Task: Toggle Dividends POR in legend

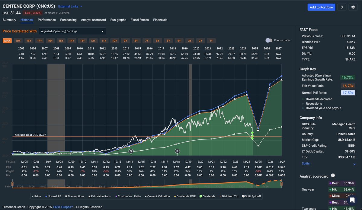Action: pos(185,196)
